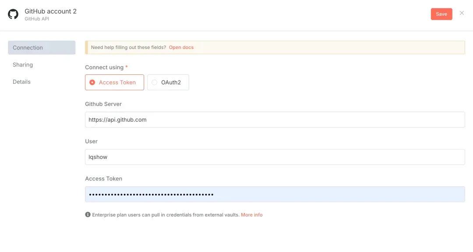Click the Github Server label
Screen dimensions: 473x252
103,104
